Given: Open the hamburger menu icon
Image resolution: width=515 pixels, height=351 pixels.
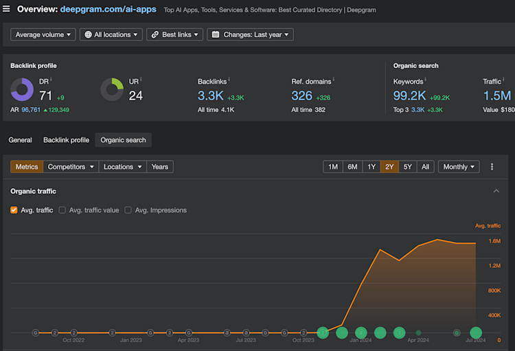Looking at the screenshot, I should tap(6, 9).
